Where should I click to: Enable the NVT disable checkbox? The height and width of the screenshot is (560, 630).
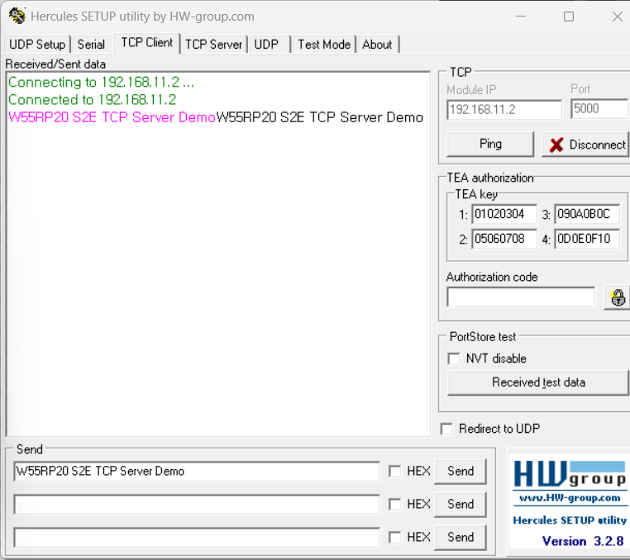454,358
